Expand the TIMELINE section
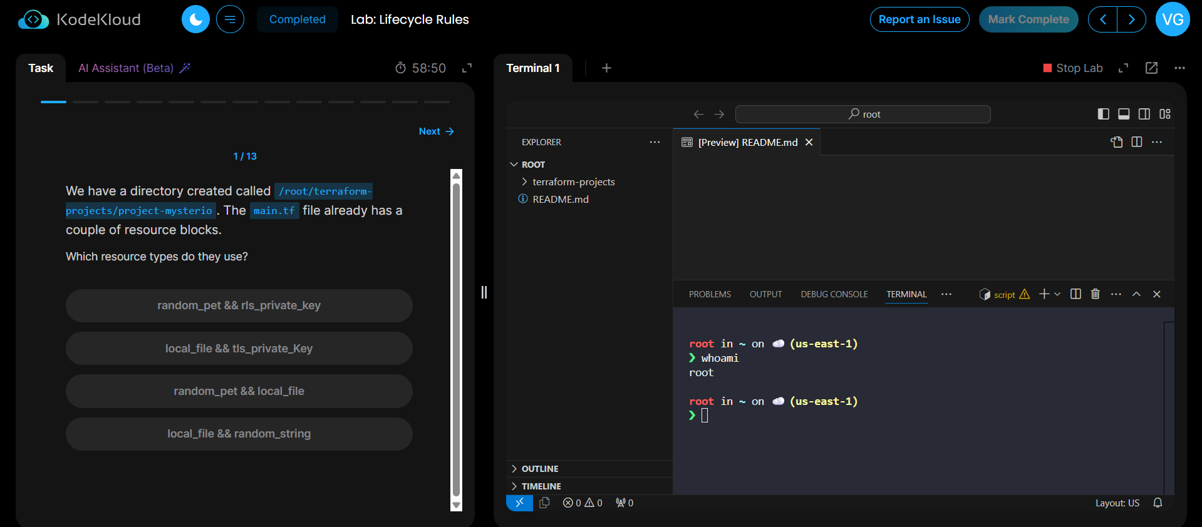 pos(589,486)
